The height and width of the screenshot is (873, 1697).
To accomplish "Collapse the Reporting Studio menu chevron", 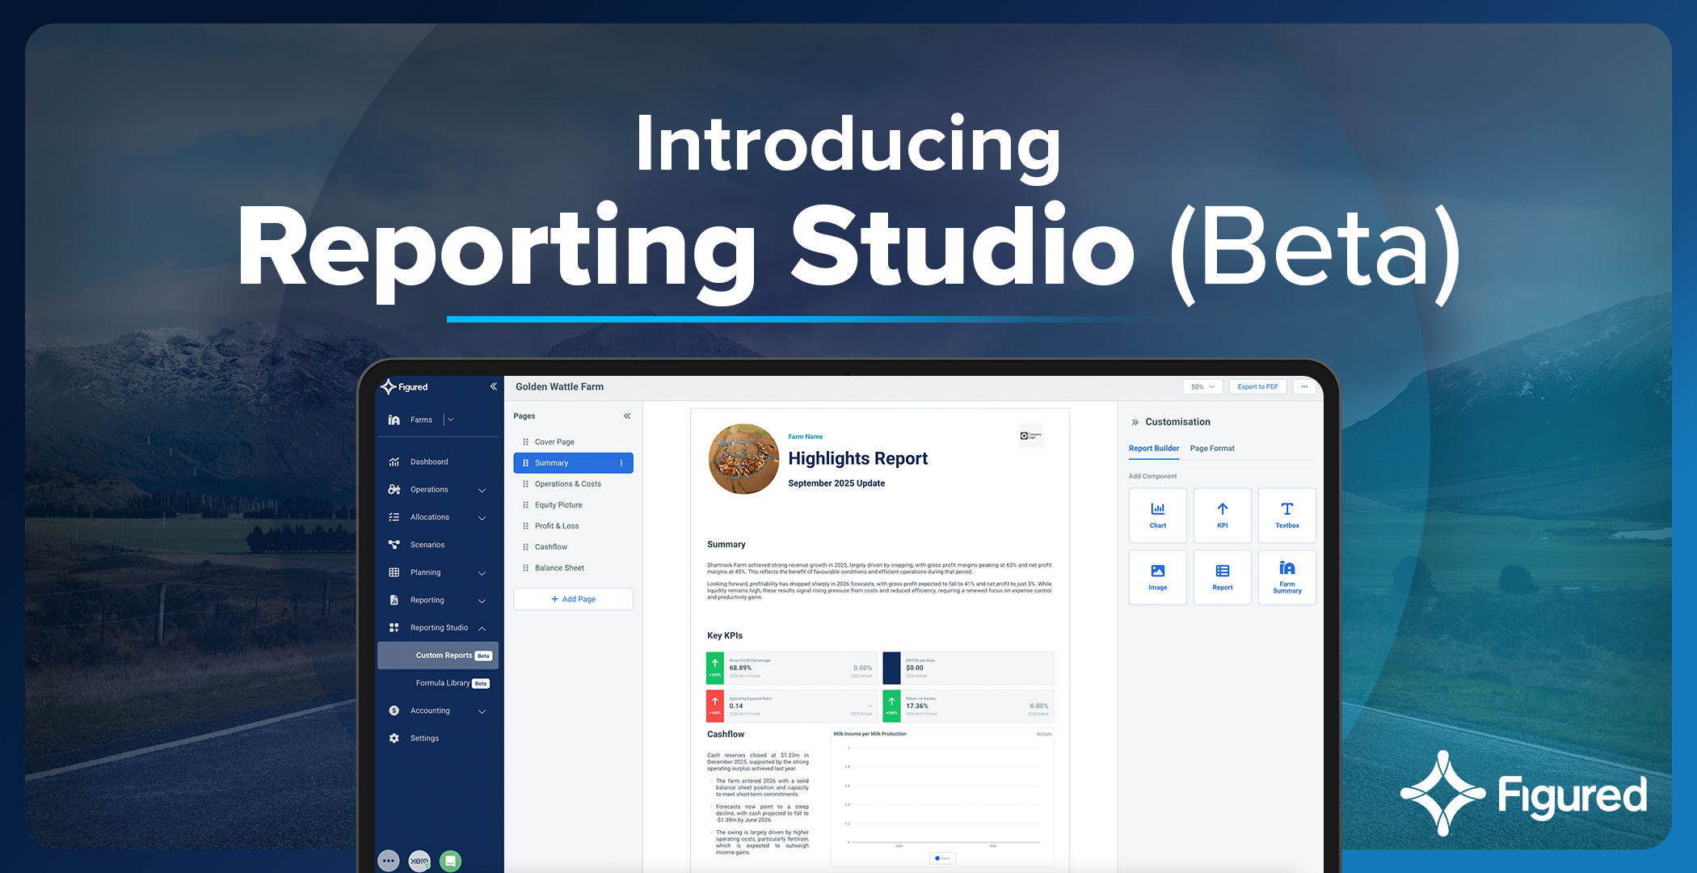I will (482, 628).
